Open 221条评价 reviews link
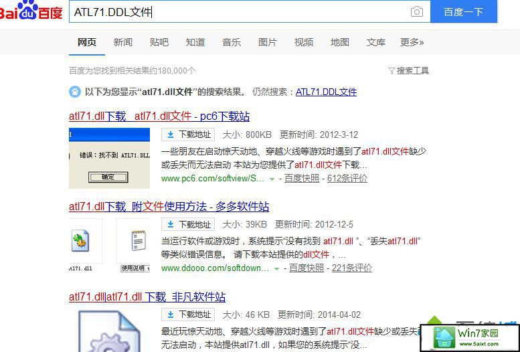 (352, 268)
